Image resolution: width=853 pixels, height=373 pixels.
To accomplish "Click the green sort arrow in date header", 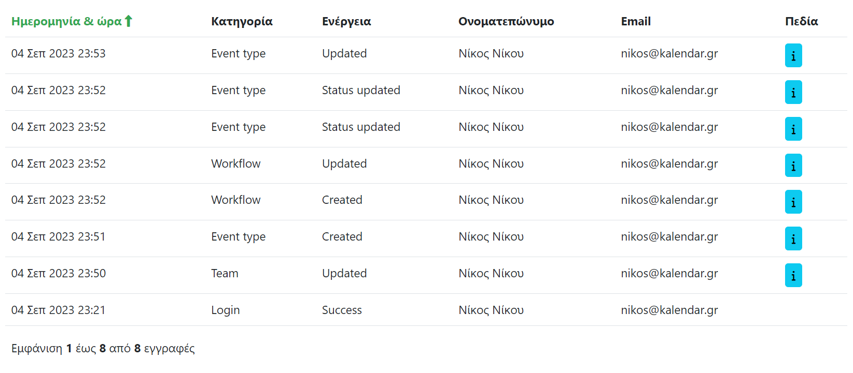I will 129,21.
